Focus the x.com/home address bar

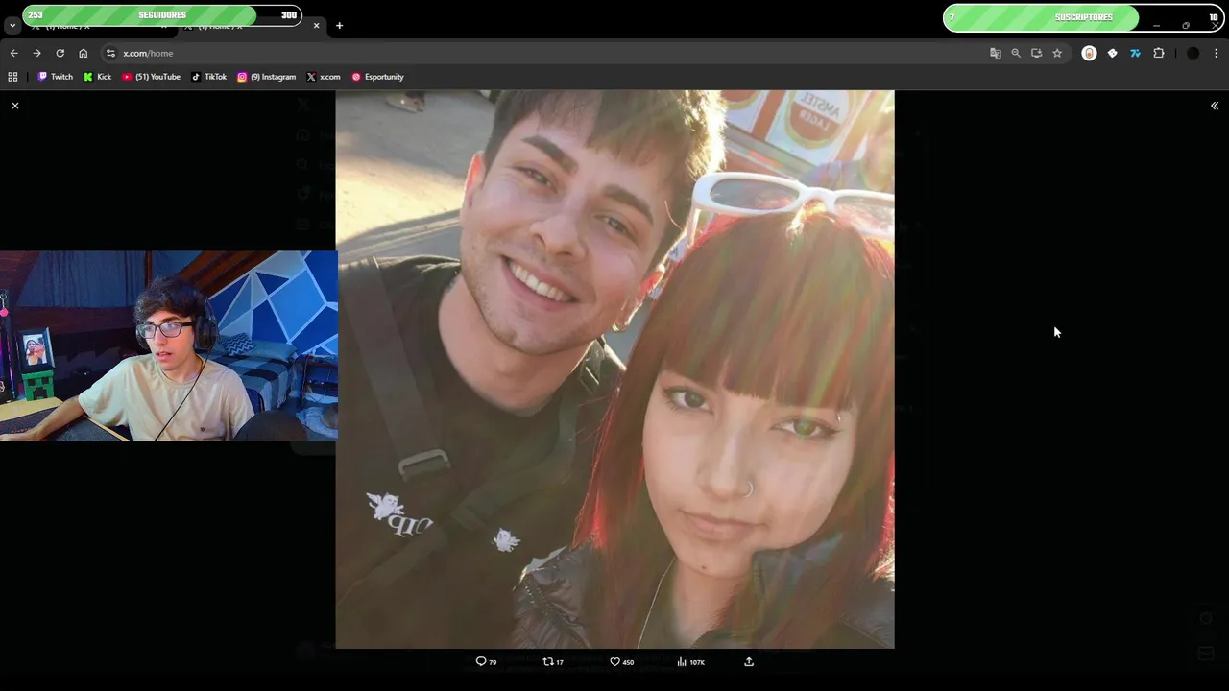point(547,53)
